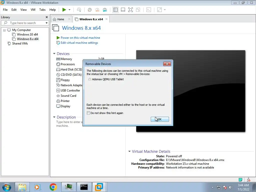This screenshot has height=192, width=256.
Task: Show hidden system tray icons arrow
Action: click(x=212, y=187)
